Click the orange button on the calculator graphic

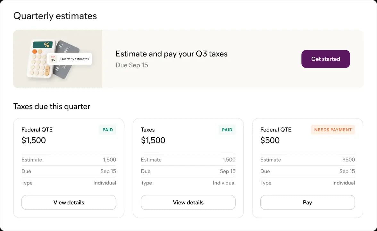(x=35, y=51)
